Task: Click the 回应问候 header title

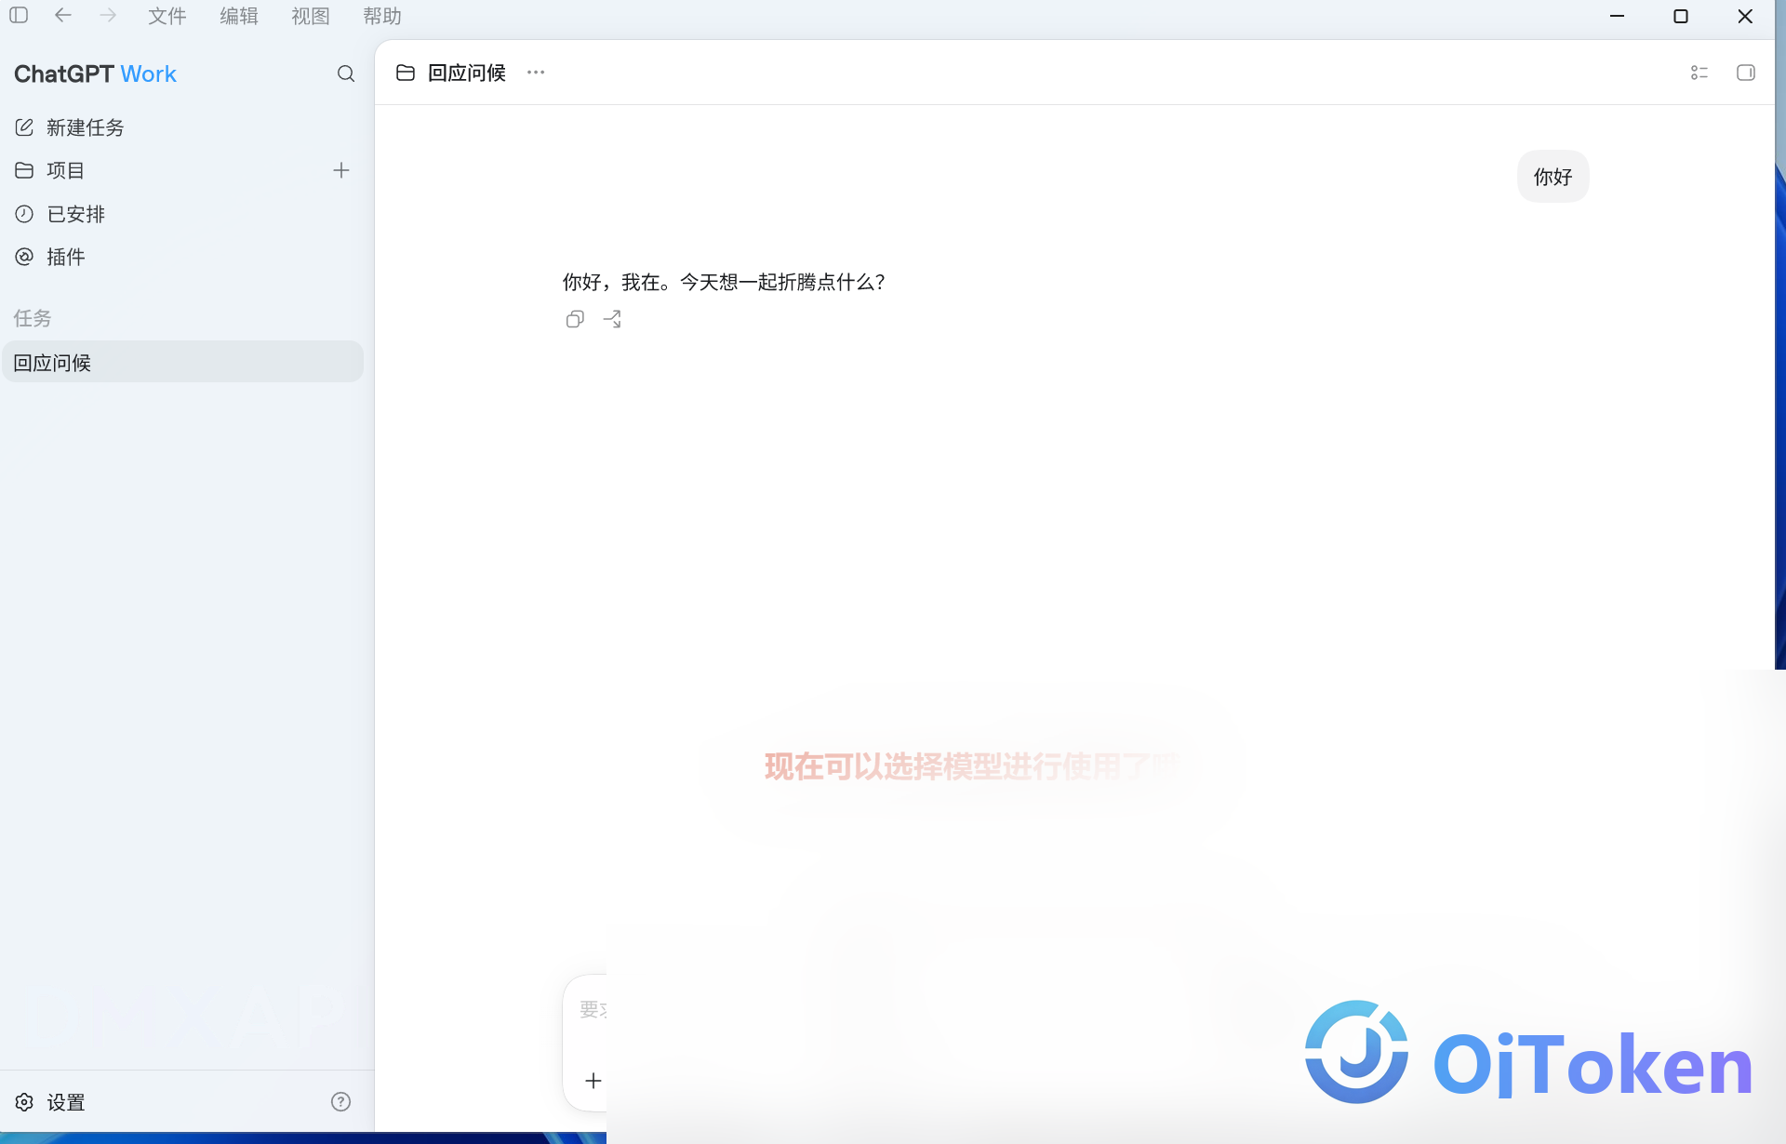Action: pos(467,73)
